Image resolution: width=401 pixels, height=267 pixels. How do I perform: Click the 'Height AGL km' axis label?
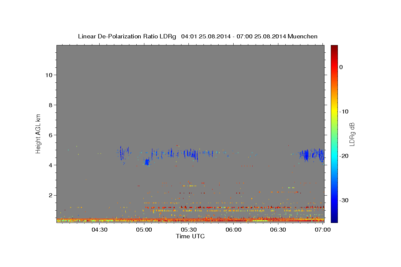point(38,133)
